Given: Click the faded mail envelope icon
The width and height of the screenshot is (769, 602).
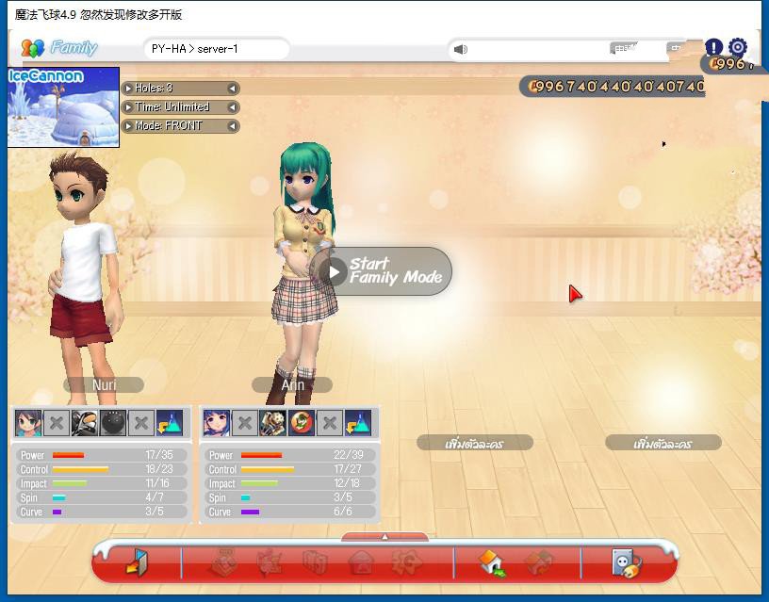Looking at the screenshot, I should (x=362, y=562).
